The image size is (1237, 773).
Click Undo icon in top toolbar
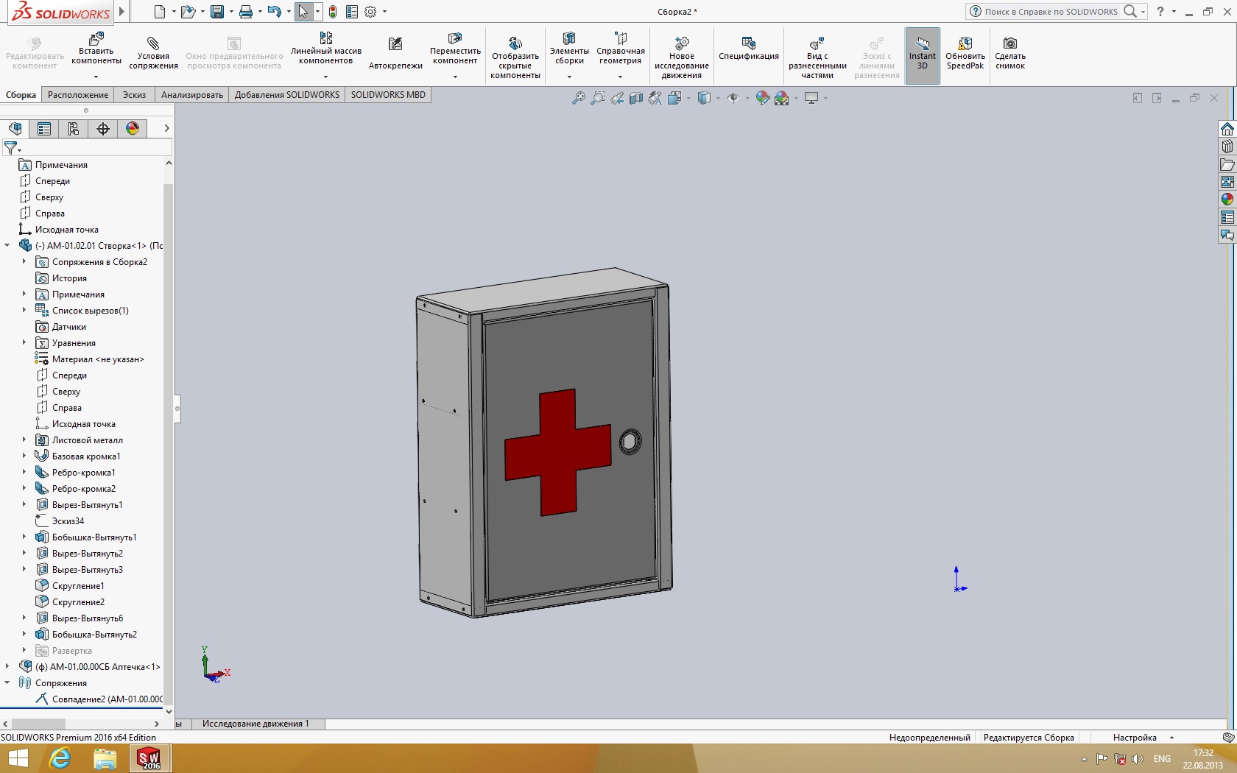(x=274, y=12)
